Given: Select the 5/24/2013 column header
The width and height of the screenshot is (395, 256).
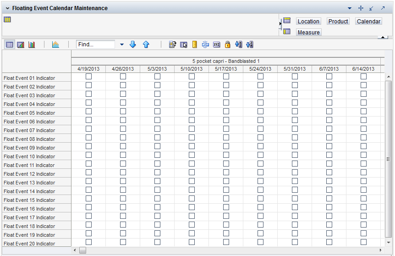Looking at the screenshot, I should tap(260, 69).
